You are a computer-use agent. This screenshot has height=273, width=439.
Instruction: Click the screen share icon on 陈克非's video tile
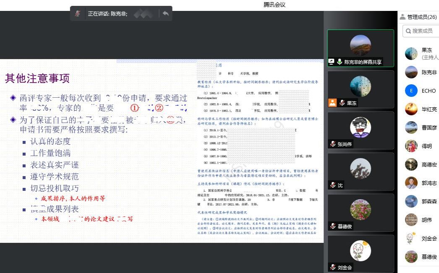[x=332, y=62]
